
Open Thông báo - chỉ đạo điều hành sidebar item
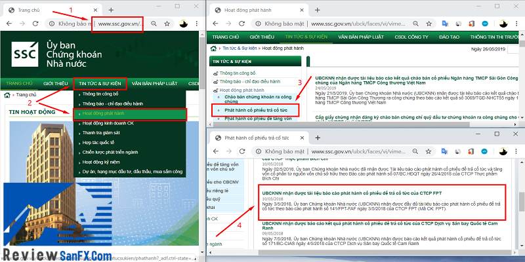[250, 81]
